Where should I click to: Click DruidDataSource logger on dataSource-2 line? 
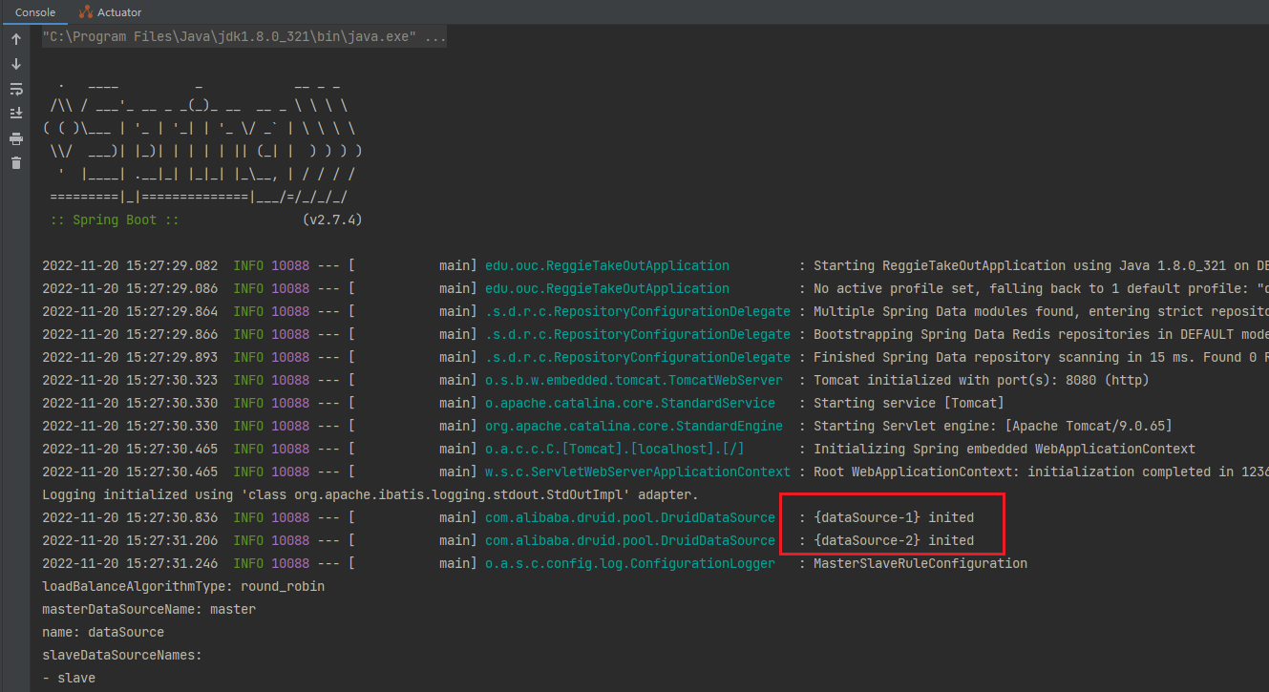coord(630,540)
